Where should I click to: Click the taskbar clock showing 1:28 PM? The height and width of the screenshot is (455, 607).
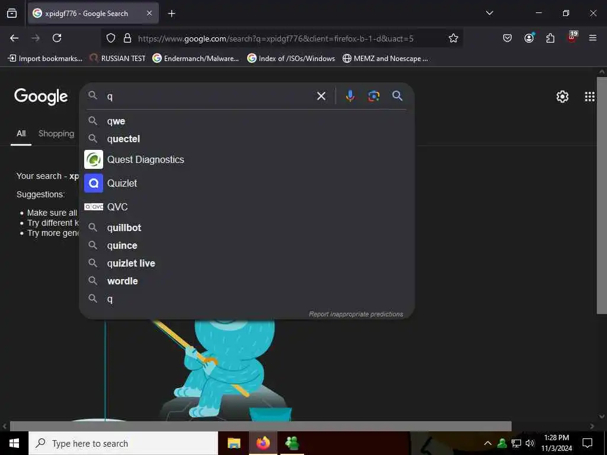[556, 443]
